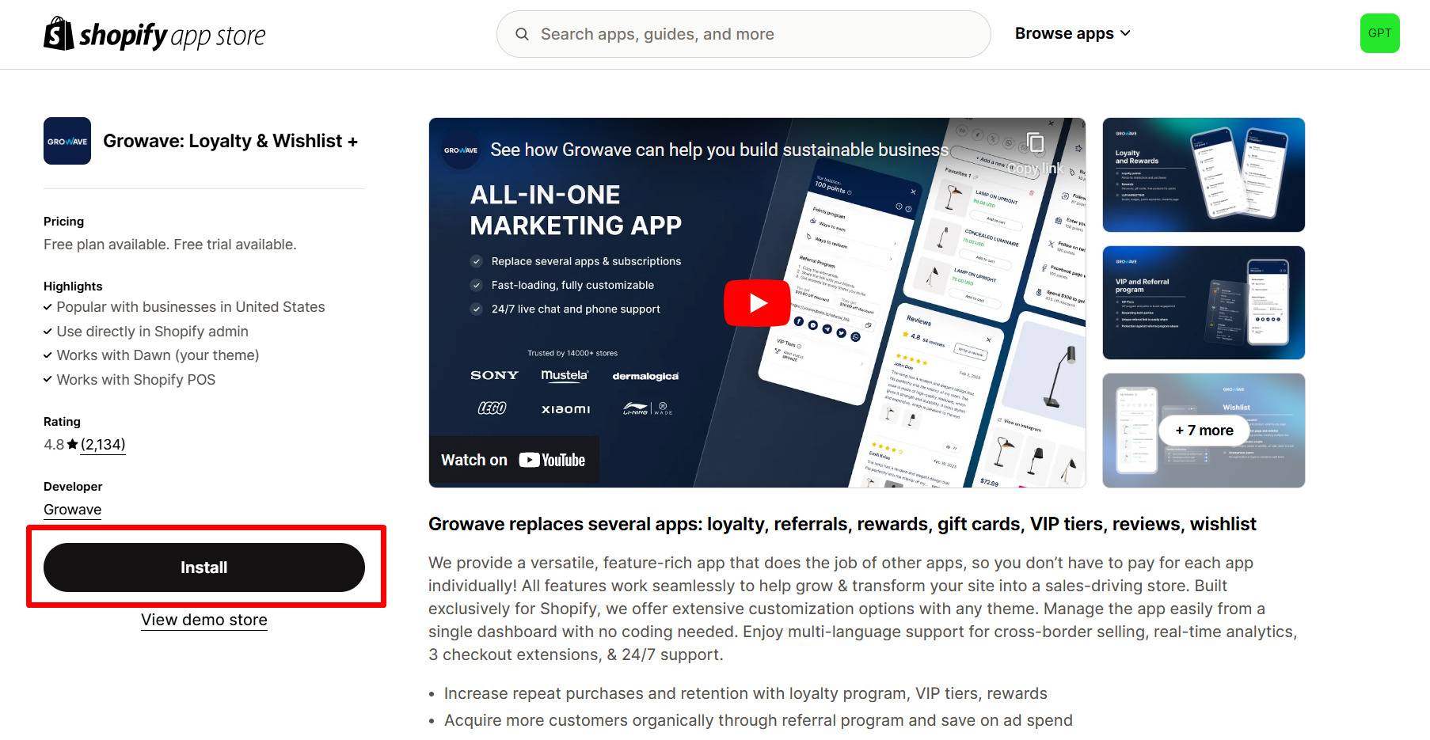Click Watch on YouTube button
The width and height of the screenshot is (1430, 740).
coord(514,460)
